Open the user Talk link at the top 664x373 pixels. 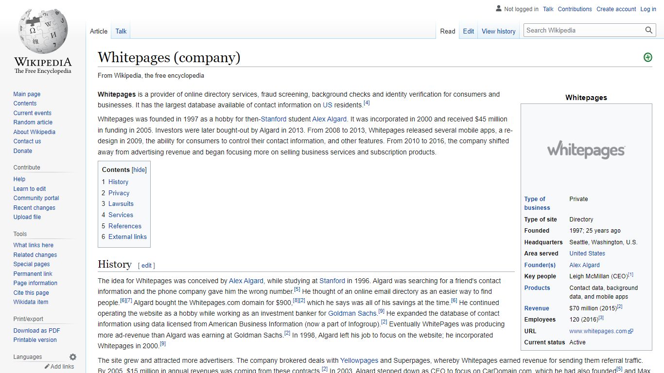tap(548, 9)
